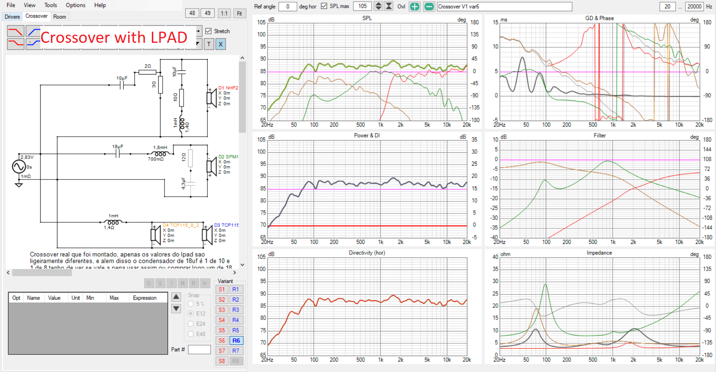Open the Tools menu

pyautogui.click(x=50, y=5)
